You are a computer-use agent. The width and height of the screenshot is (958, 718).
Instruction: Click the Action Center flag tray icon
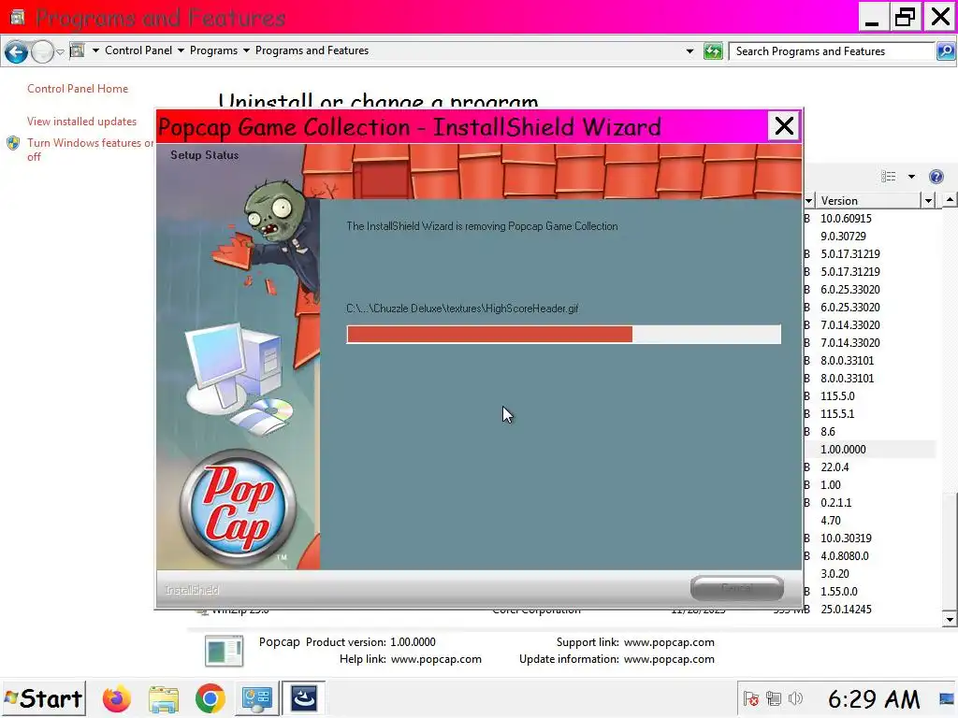tap(751, 698)
